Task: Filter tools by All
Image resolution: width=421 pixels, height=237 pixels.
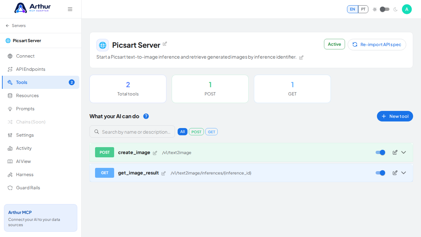Action: [183, 132]
